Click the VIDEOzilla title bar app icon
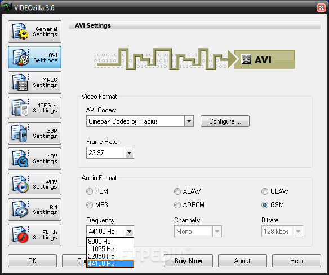The image size is (329, 275). point(7,7)
